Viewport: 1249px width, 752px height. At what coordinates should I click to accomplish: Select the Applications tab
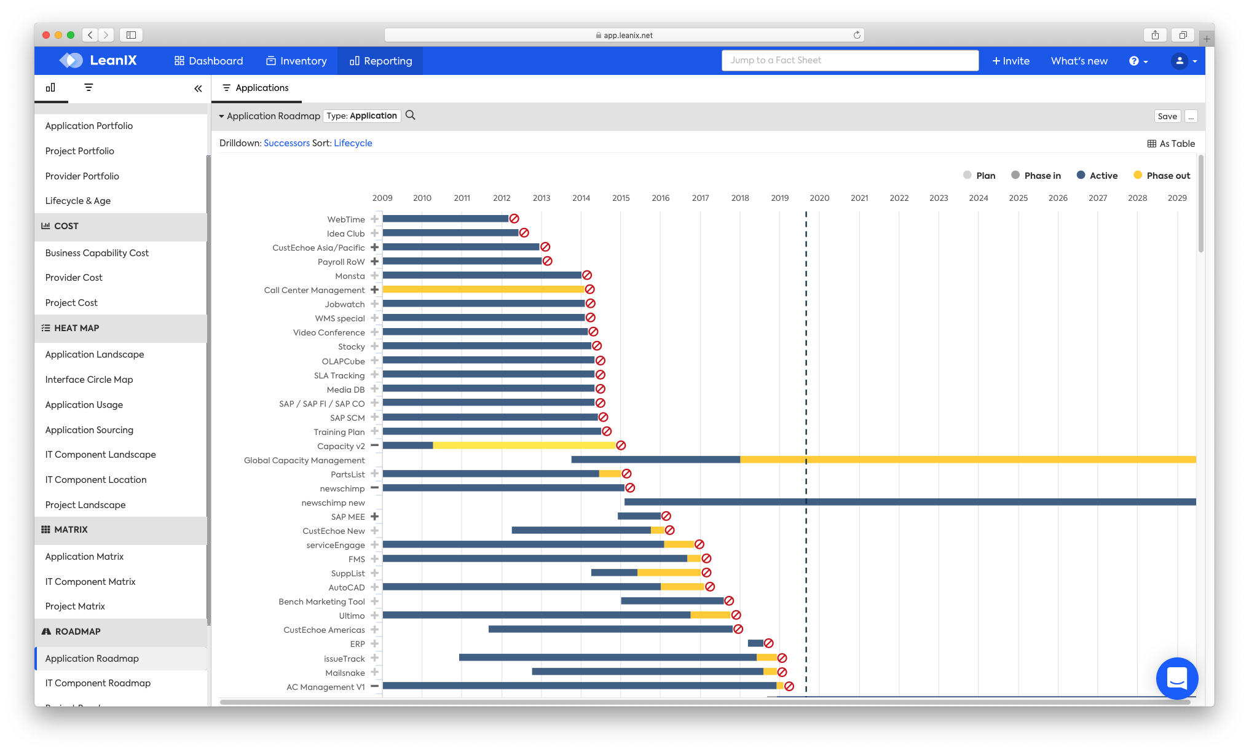click(256, 88)
